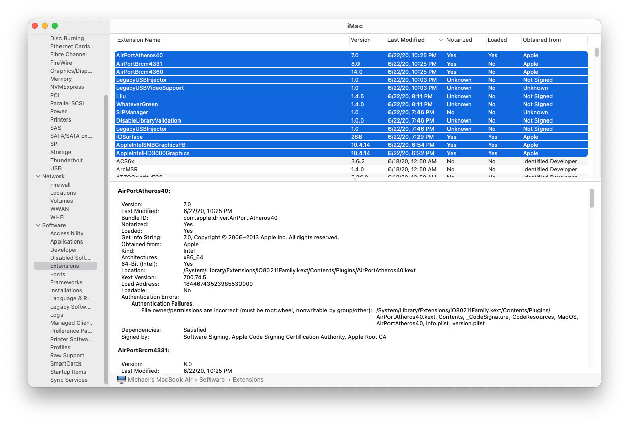The image size is (629, 425).
Task: Click the computer icon in the path bar
Action: 122,380
